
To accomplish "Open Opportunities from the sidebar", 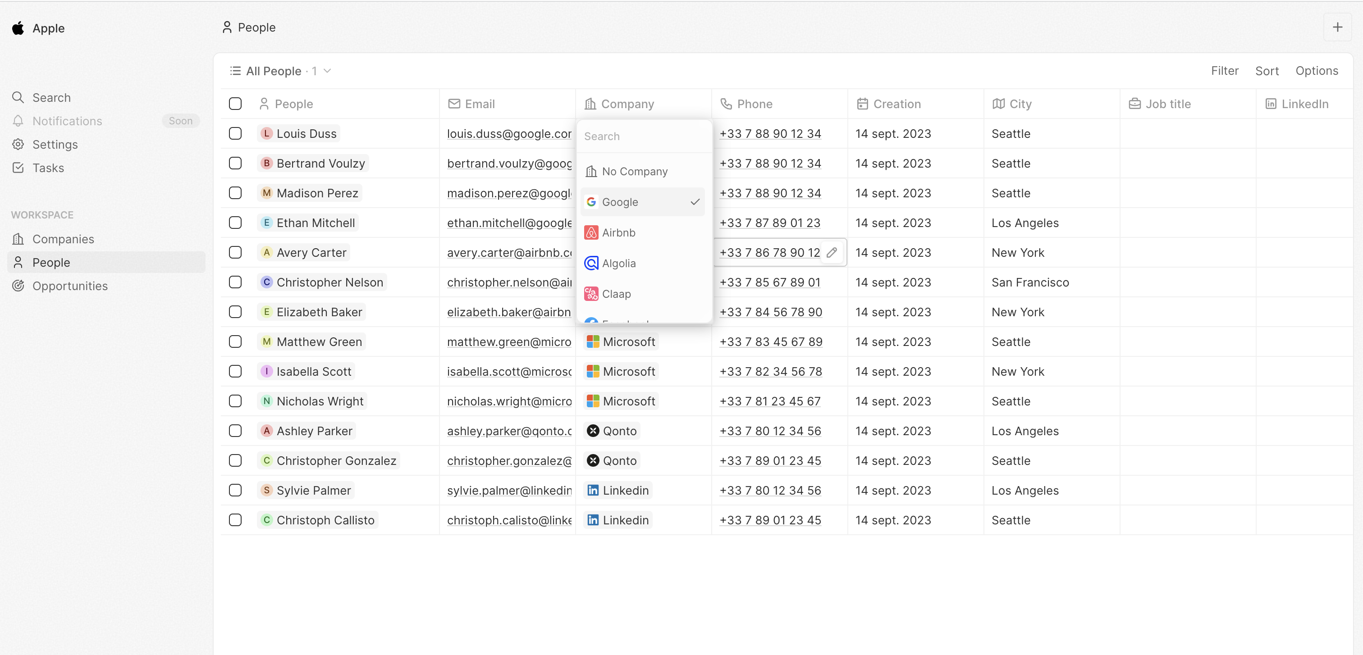I will tap(70, 286).
